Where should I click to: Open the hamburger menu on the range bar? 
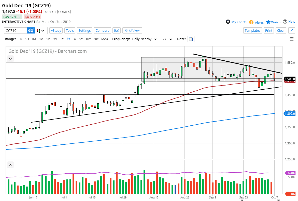292,39
